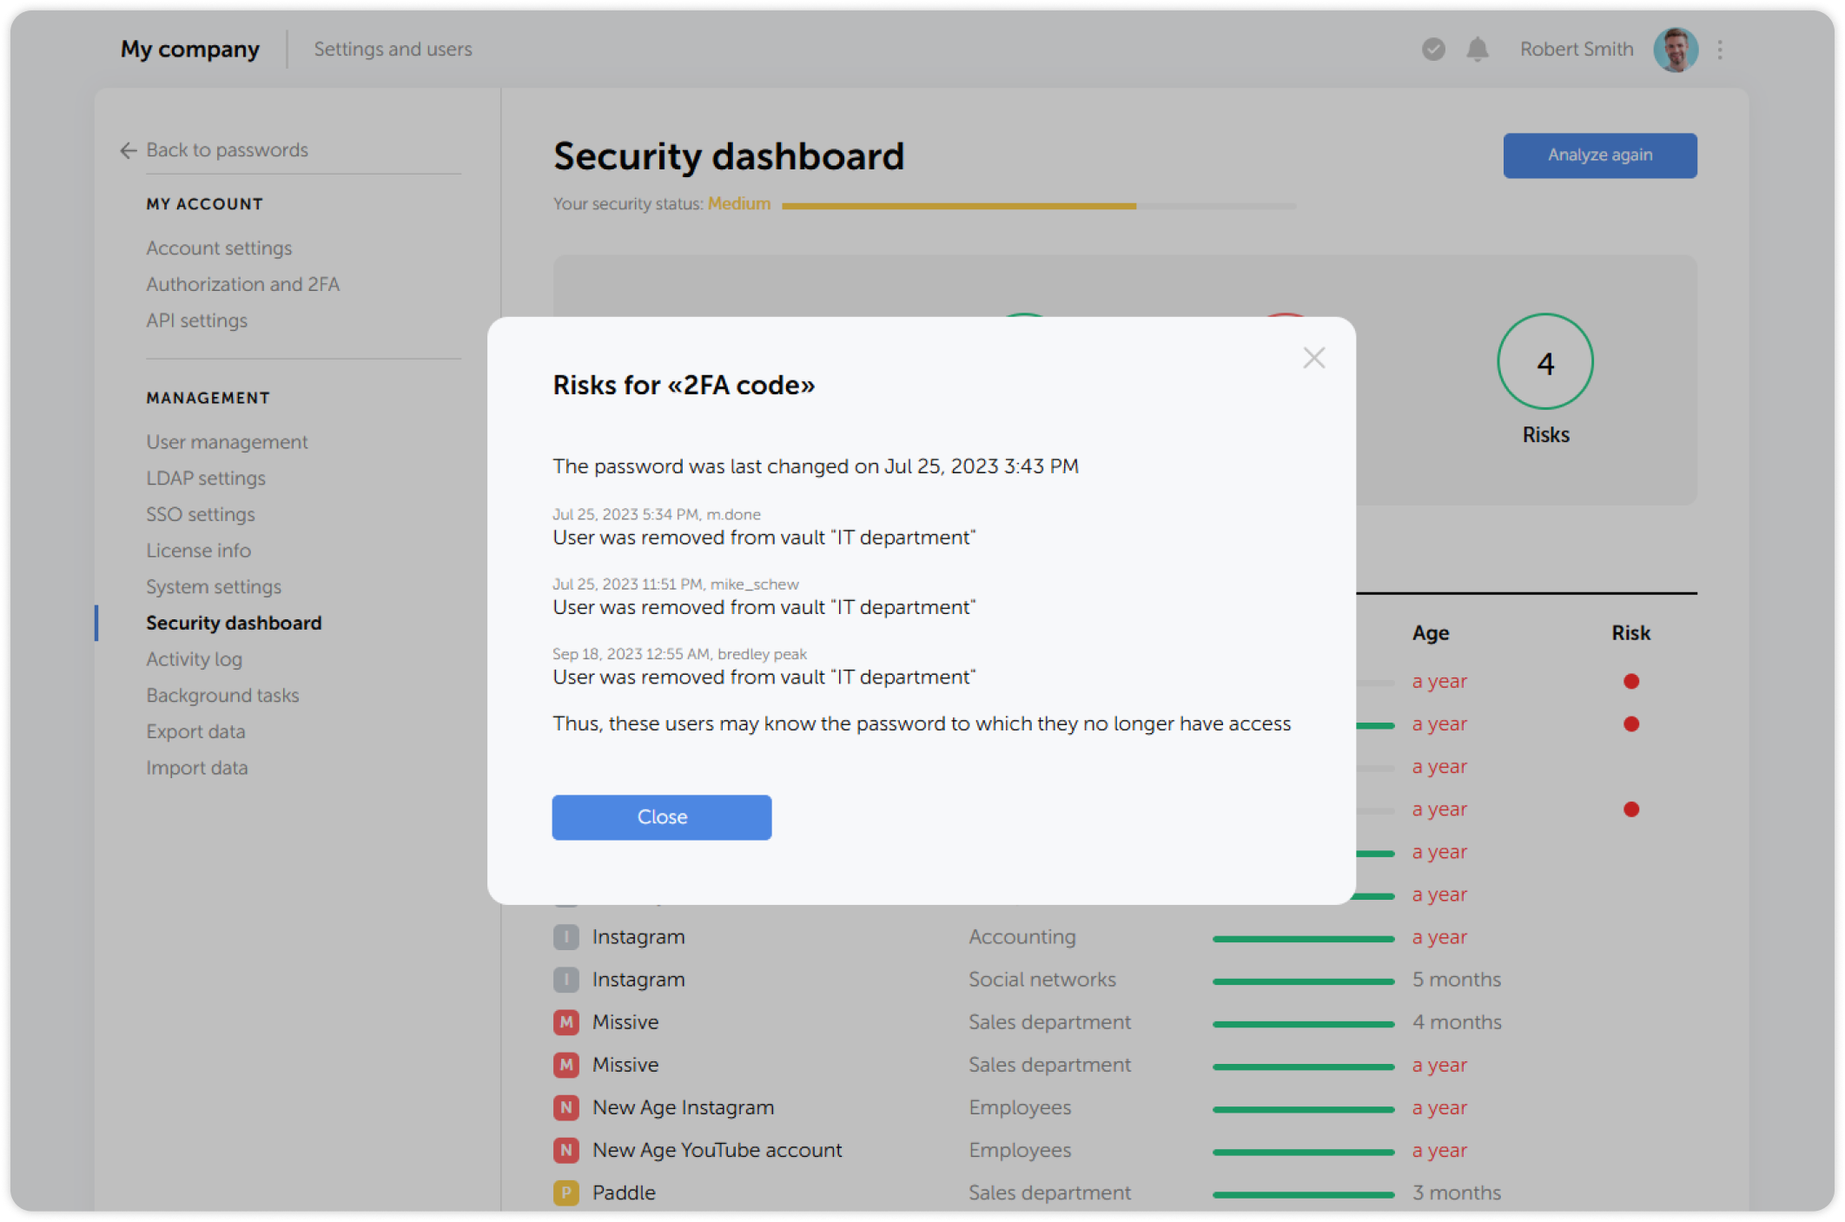This screenshot has height=1222, width=1845.
Task: Click the Paddle service icon
Action: tap(565, 1192)
